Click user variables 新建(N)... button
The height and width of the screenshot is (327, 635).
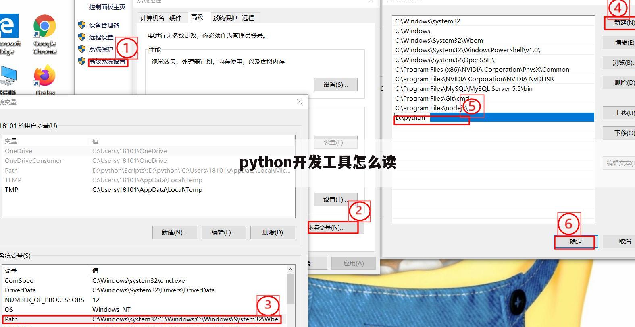click(x=175, y=232)
